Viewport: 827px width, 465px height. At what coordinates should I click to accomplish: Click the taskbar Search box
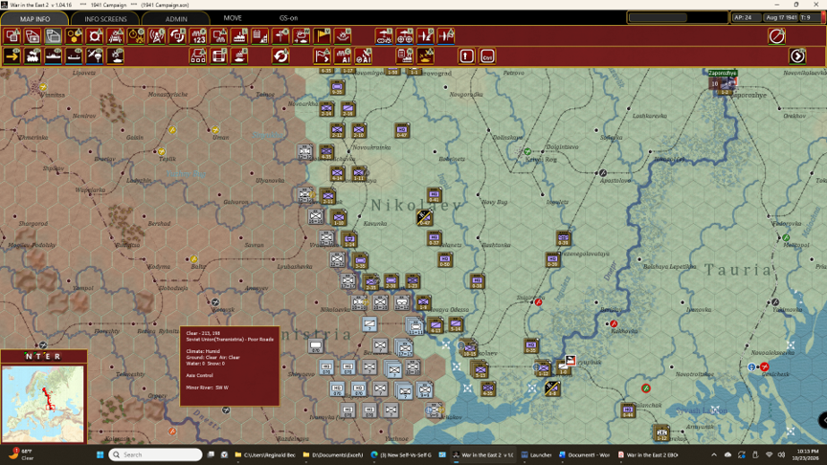point(156,454)
